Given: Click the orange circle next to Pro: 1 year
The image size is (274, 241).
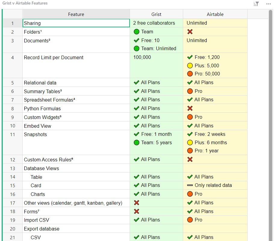Looking at the screenshot, I should [x=190, y=151].
